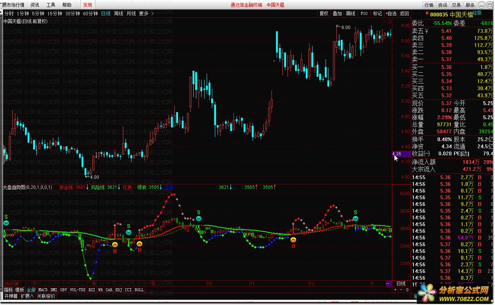Screen dimensions: 495x305
Task: Switch indicator to SAR
Action: (x=109, y=290)
